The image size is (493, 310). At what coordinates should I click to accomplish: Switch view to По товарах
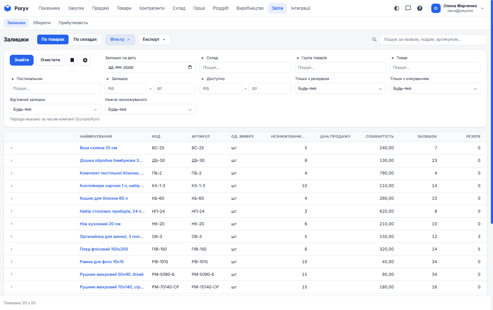(53, 40)
